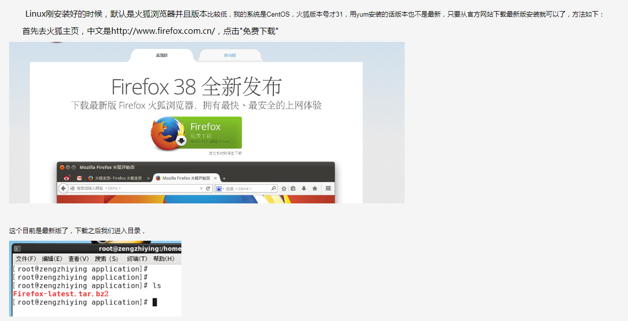The width and height of the screenshot is (628, 321).
Task: Click the Firefox 38 全新发布 headline
Action: click(197, 87)
